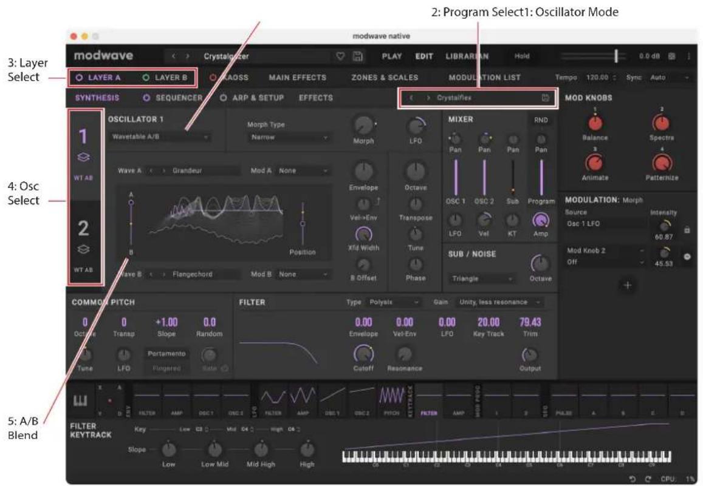Viewport: 703px width, 486px height.
Task: Select the Keytrack AMP tab
Action: pos(458,400)
